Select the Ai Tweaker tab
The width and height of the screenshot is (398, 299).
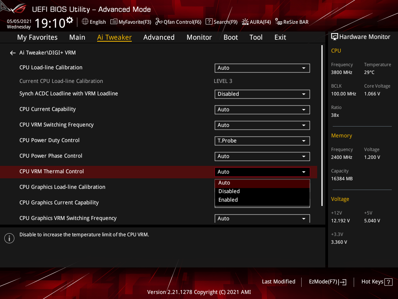tap(115, 37)
